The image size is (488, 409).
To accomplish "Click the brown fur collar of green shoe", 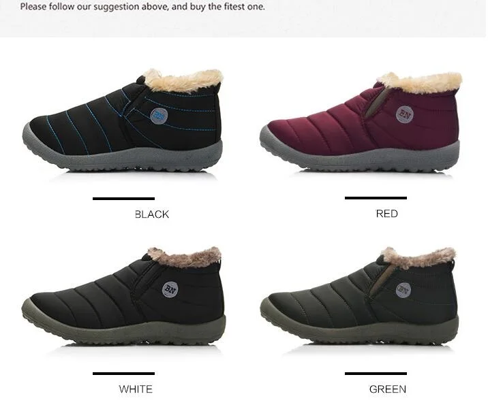I will tap(418, 257).
